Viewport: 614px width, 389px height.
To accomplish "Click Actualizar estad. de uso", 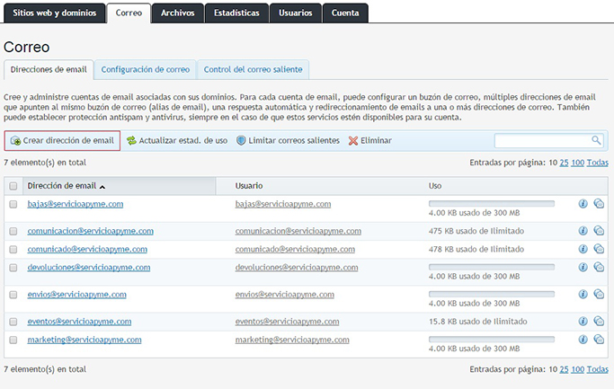I will click(176, 141).
